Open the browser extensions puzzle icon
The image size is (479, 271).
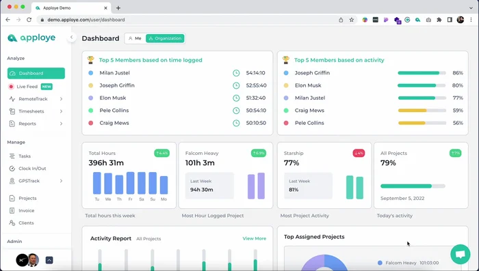439,20
